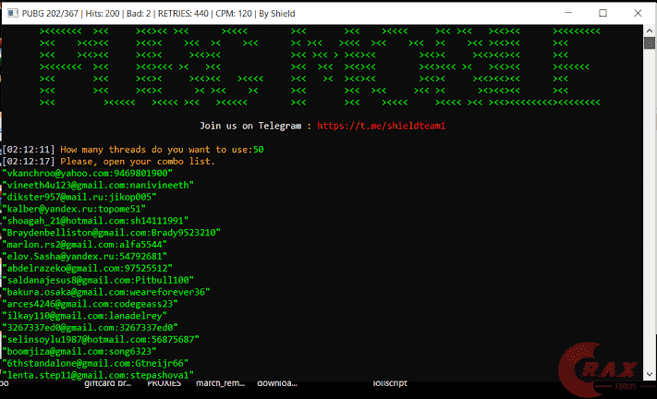
Task: Click the 'Please, open your combo list.' line
Action: click(138, 162)
